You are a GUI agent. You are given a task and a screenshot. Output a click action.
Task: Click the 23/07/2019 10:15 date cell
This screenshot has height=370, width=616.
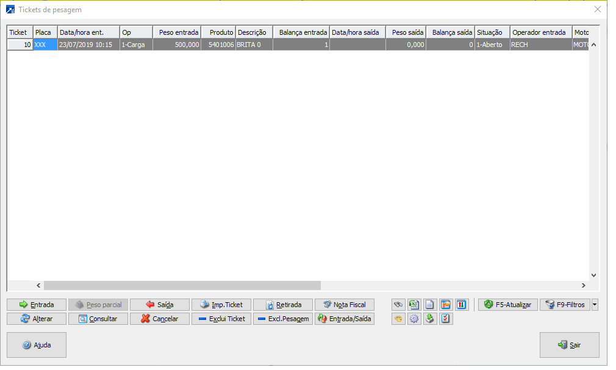click(x=89, y=45)
